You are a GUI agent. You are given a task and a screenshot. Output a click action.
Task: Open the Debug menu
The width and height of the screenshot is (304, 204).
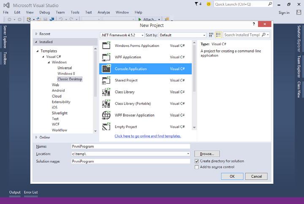pos(45,12)
